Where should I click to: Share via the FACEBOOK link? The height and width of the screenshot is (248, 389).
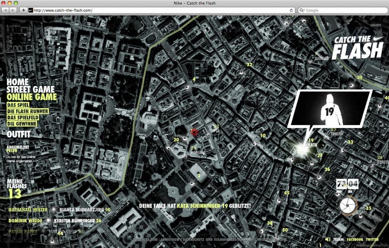point(355,239)
